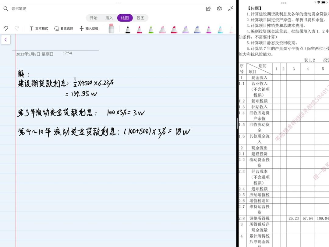Open the three-dot handle above the document
Viewport: 329px width, 247px height.
pos(118,3)
